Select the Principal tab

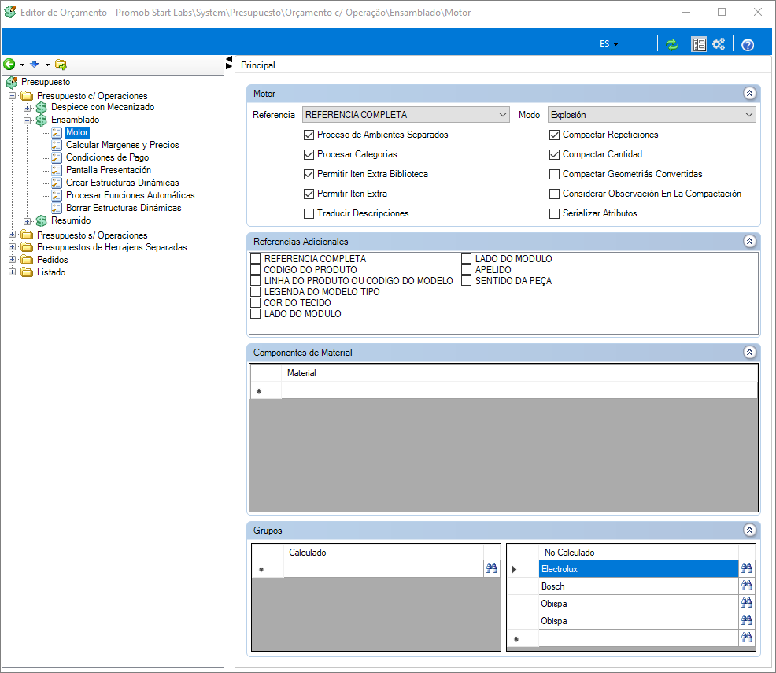coord(258,65)
